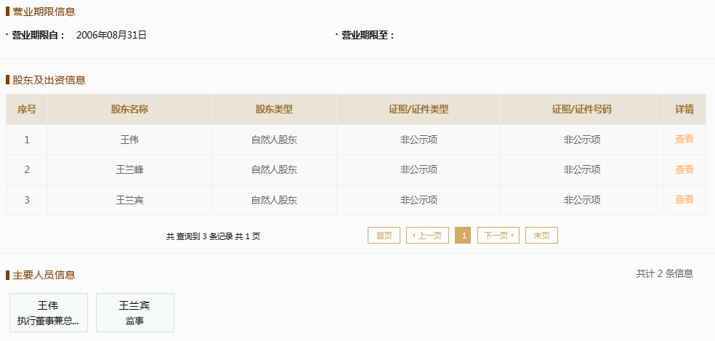This screenshot has height=341, width=715.
Task: Click the 详情 column header
Action: tap(684, 110)
